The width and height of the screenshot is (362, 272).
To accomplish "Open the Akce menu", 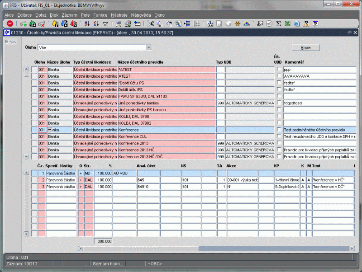I will (x=9, y=15).
